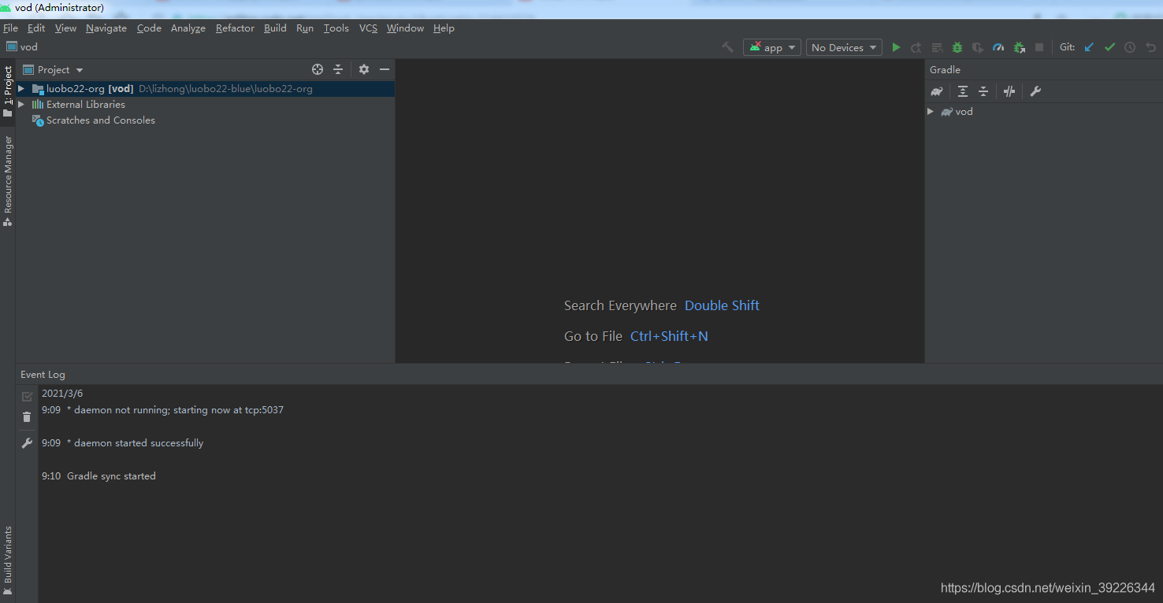Click the Double Shift shortcut hint

(x=722, y=305)
